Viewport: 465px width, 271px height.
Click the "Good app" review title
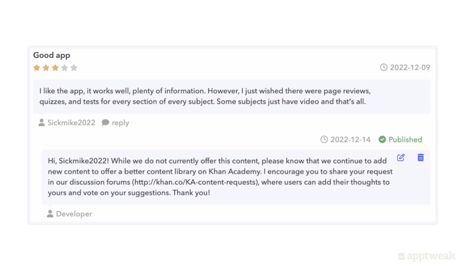pyautogui.click(x=51, y=55)
